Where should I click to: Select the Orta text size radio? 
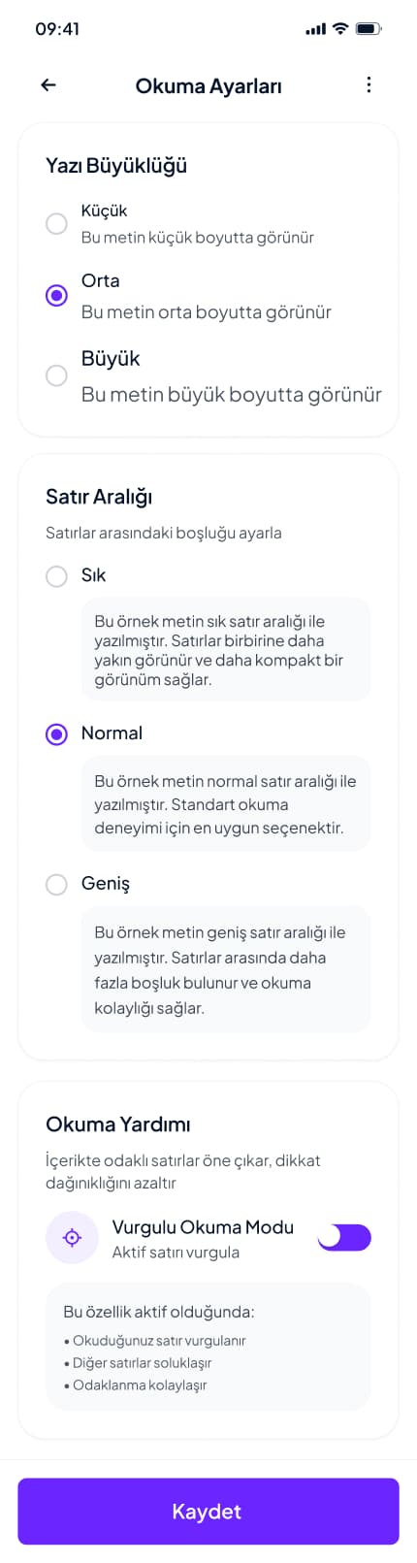[56, 295]
